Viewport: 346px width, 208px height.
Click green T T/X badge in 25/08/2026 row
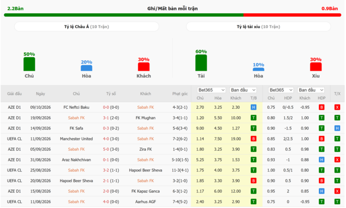tap(337, 170)
